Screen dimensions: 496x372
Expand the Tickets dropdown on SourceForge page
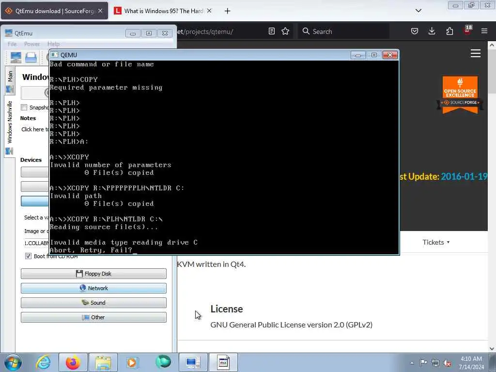point(436,242)
